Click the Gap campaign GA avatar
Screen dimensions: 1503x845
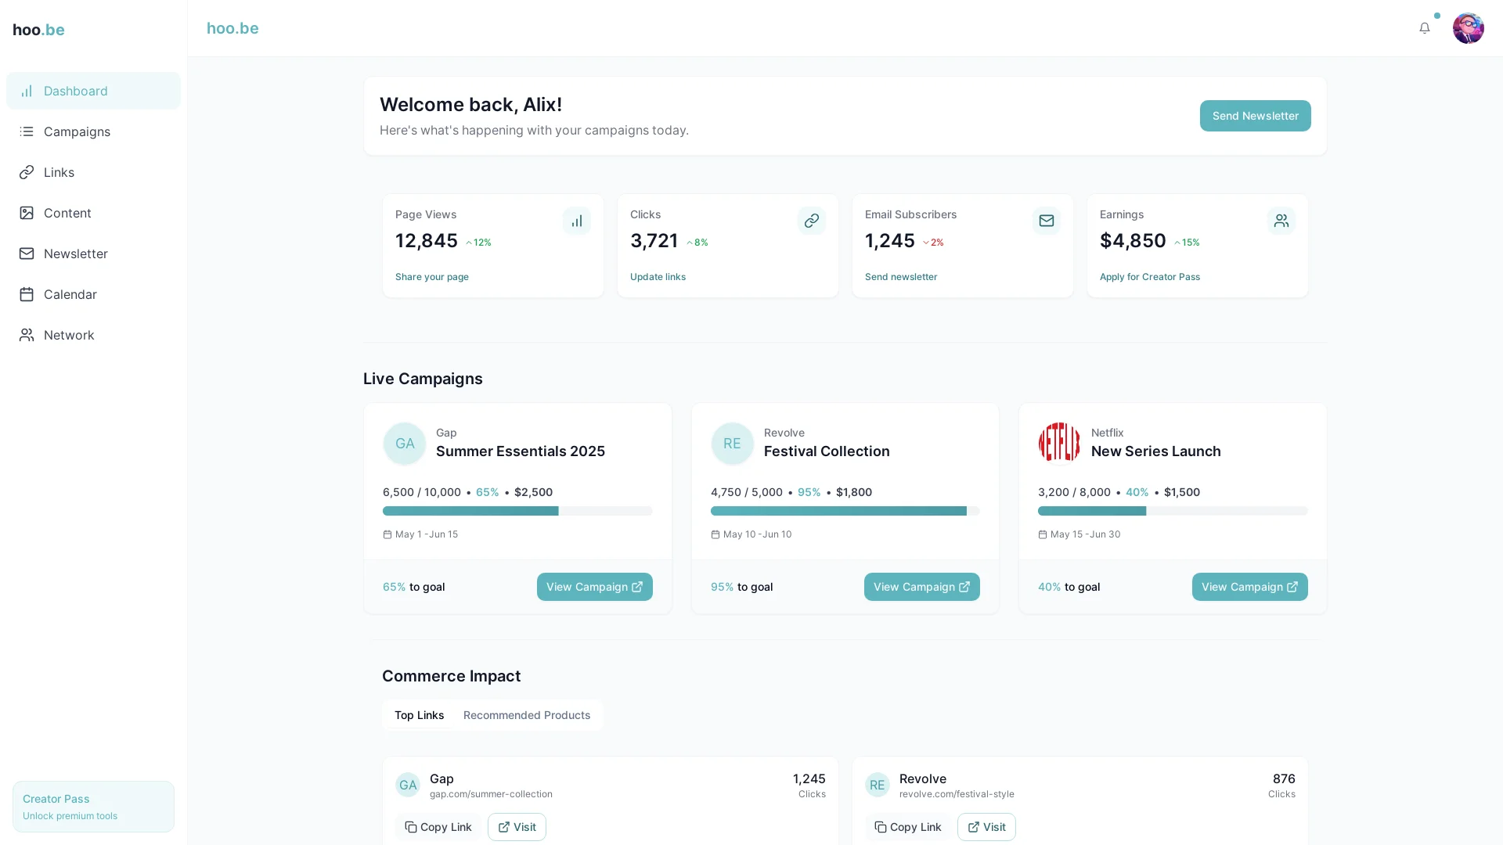(404, 444)
